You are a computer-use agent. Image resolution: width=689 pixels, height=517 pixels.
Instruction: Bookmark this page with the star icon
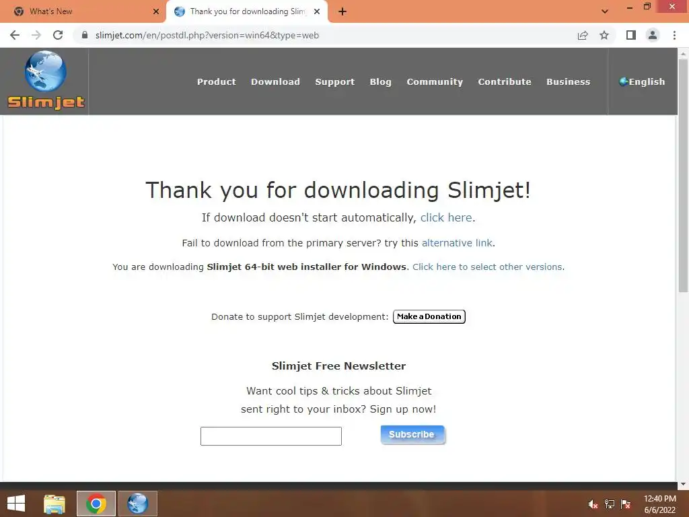point(604,35)
